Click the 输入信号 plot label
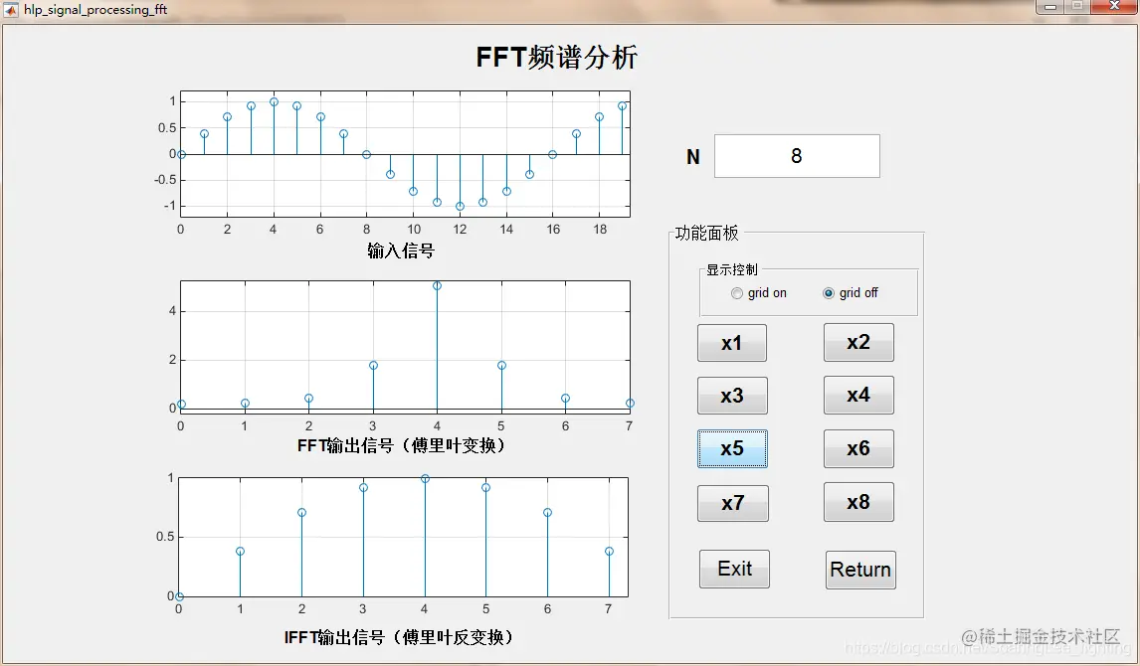This screenshot has width=1140, height=666. tap(401, 251)
